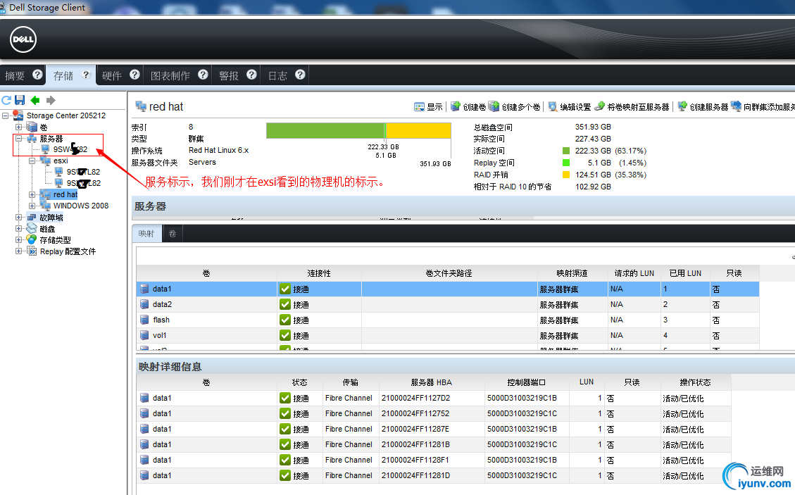The image size is (795, 495).
Task: Click 创建卷 in the toolbar
Action: coord(468,106)
